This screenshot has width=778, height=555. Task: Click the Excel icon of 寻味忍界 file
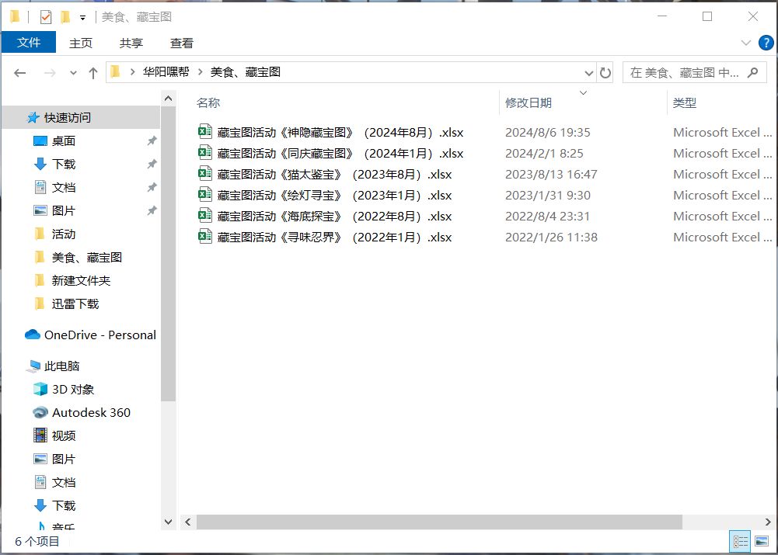pyautogui.click(x=205, y=236)
